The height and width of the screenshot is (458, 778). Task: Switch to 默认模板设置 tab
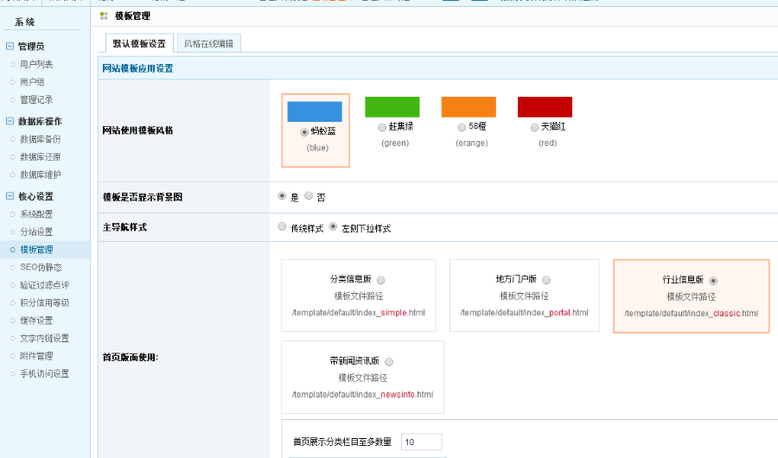click(x=139, y=44)
